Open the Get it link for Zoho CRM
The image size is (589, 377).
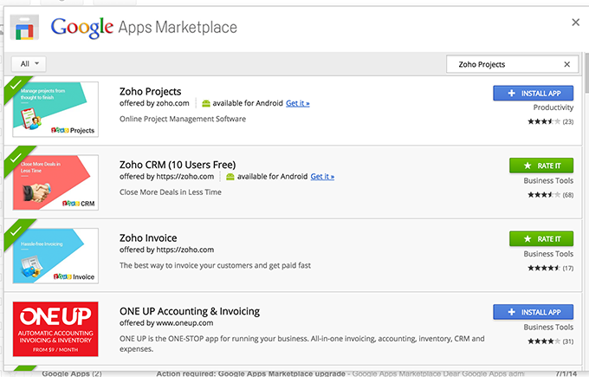322,176
